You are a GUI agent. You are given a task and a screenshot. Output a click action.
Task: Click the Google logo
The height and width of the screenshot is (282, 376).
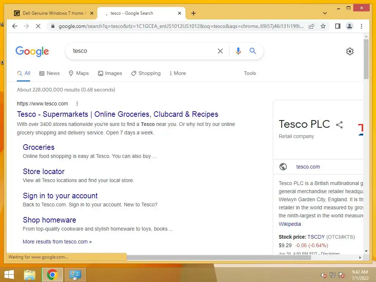[x=32, y=51]
